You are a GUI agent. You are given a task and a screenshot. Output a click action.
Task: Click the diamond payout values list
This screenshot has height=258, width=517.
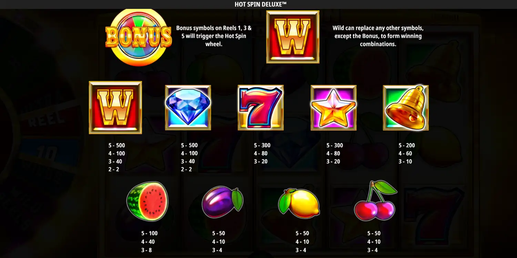[189, 157]
